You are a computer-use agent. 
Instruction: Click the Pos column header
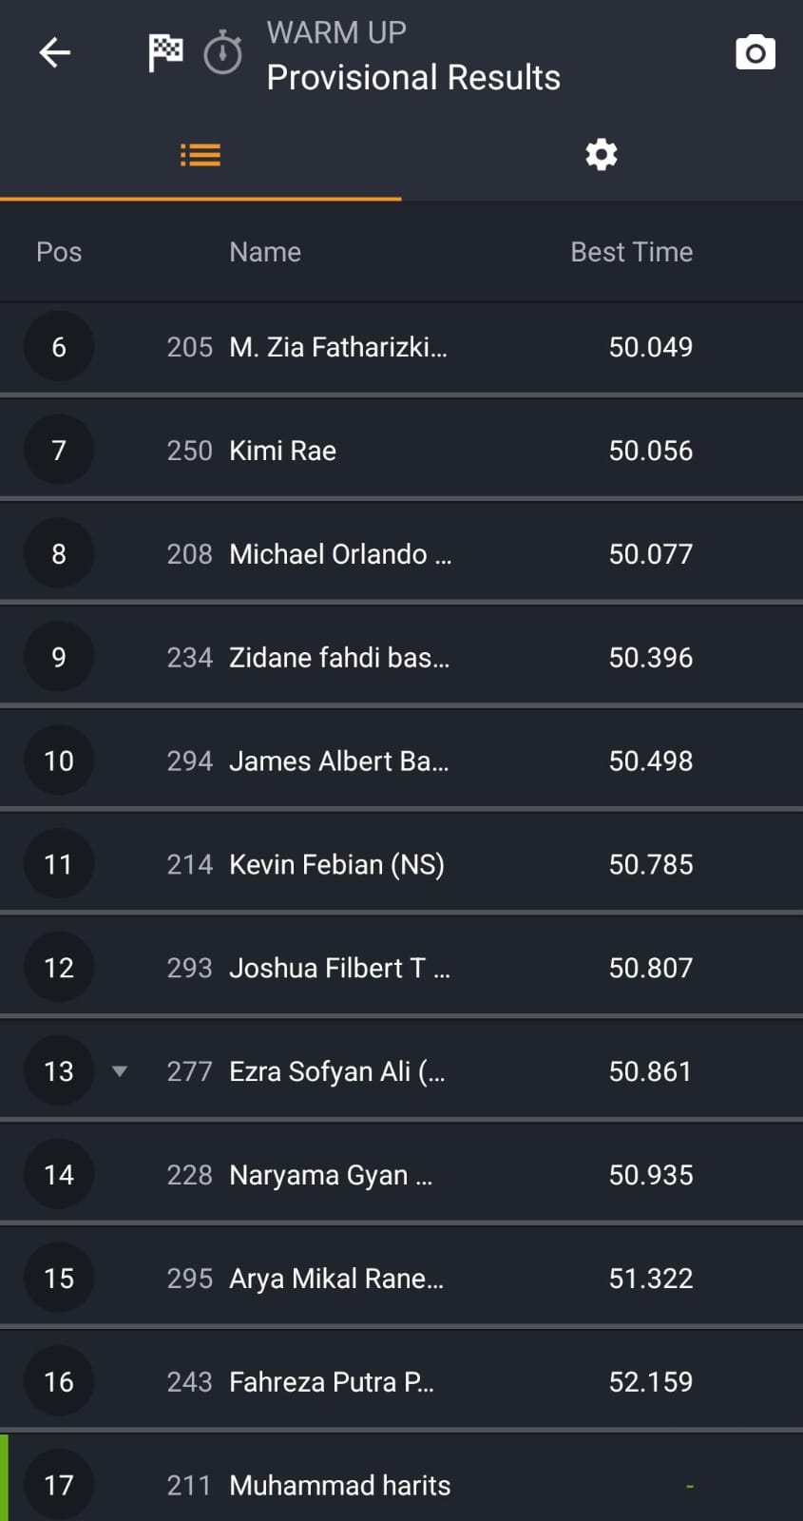59,252
